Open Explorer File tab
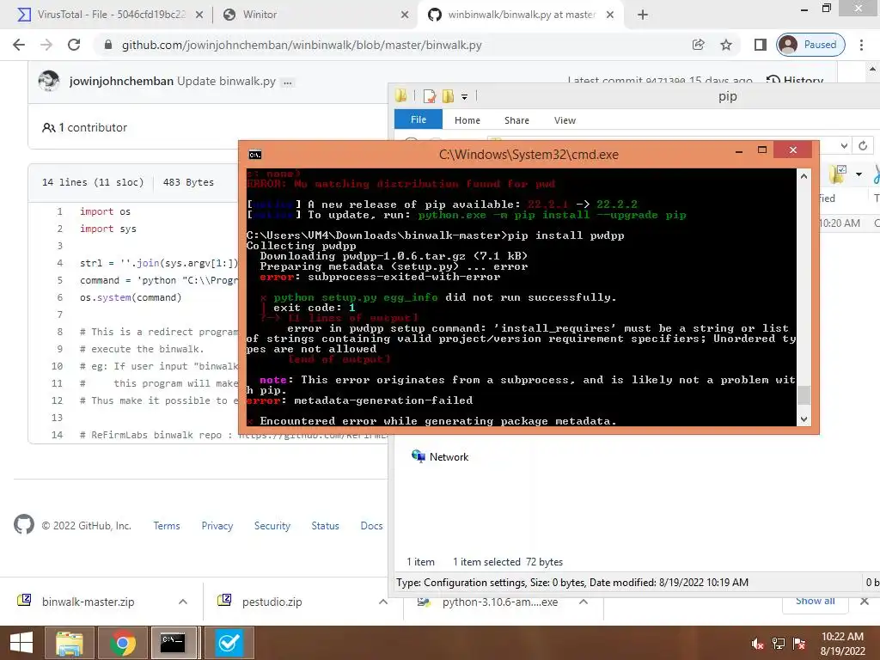 pos(419,119)
